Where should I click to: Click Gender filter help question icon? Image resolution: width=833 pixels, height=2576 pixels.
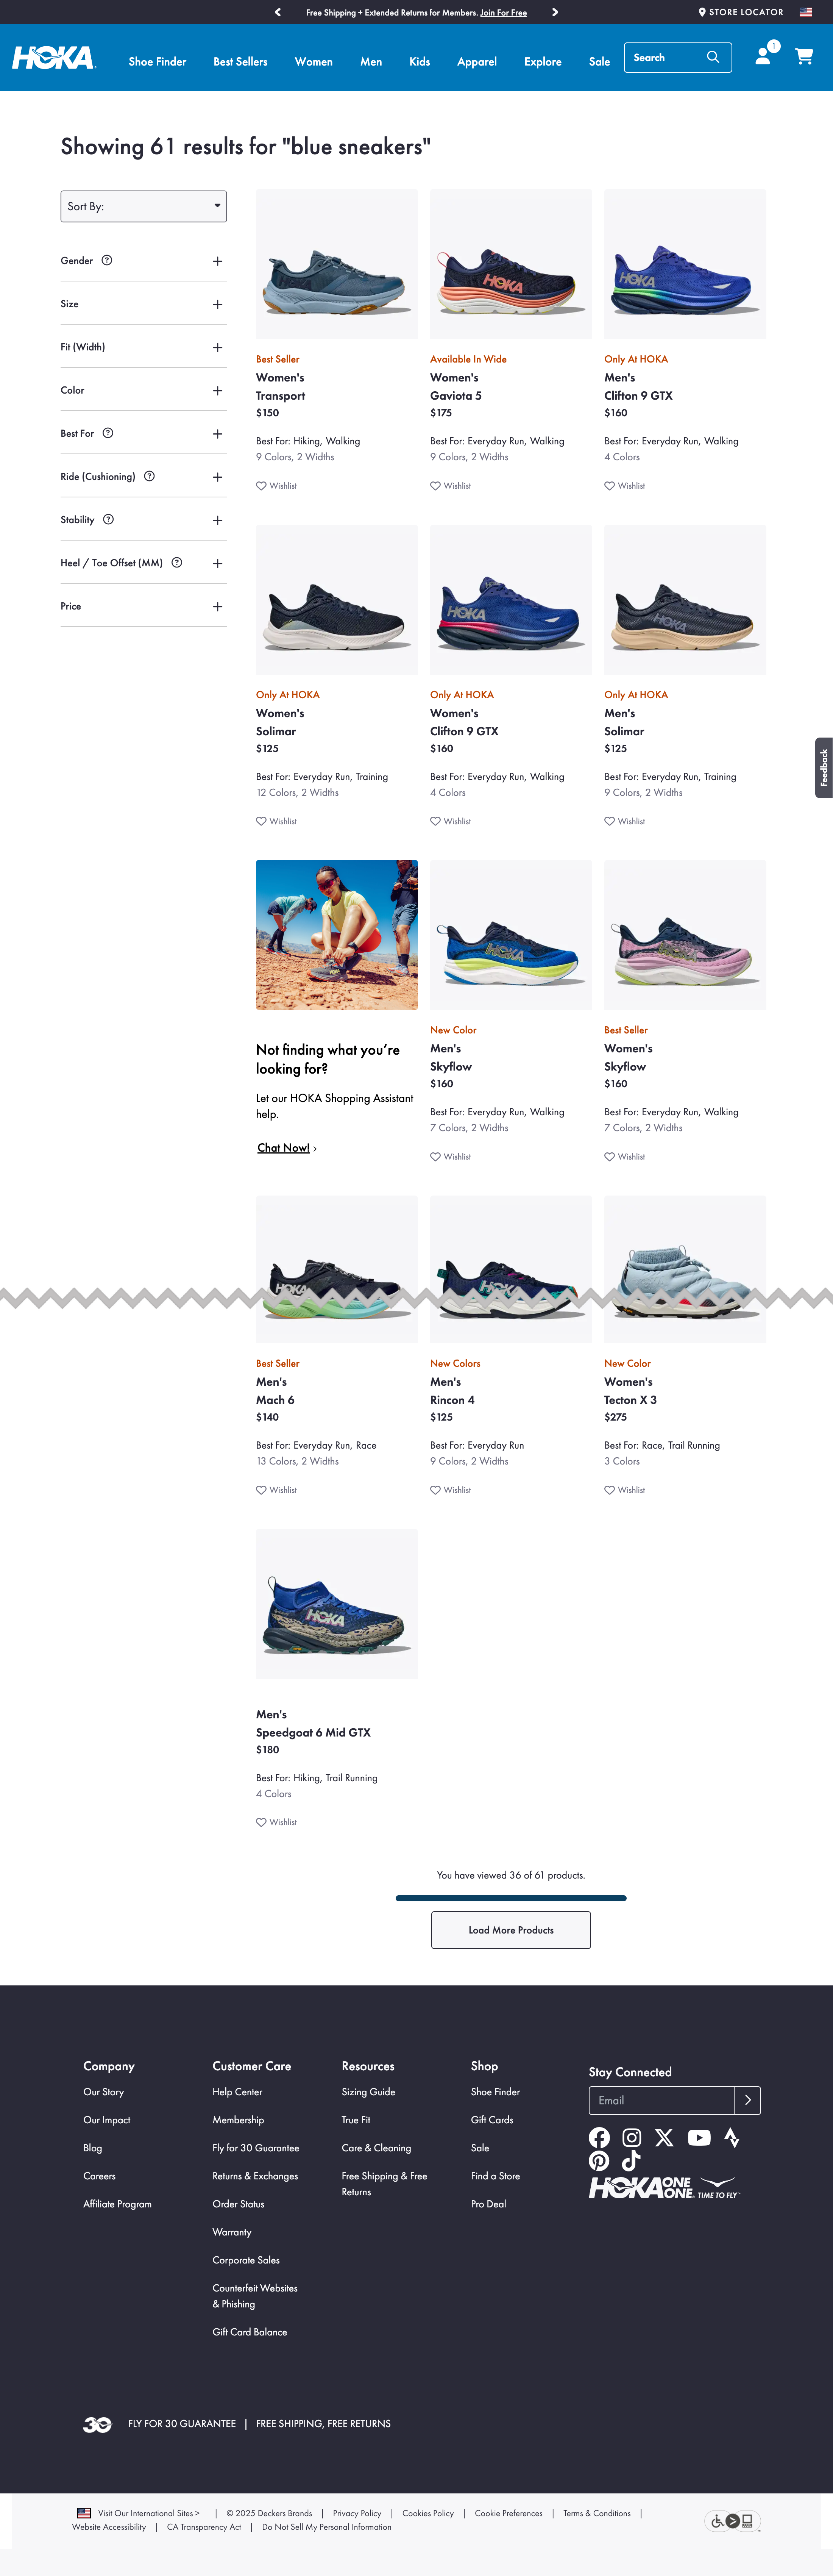tap(107, 261)
